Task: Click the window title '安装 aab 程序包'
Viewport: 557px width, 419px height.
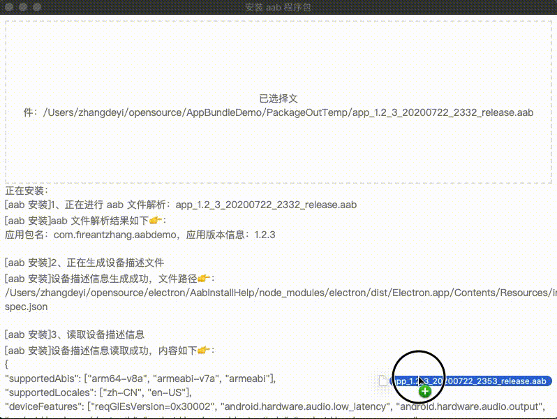Action: pos(278,8)
